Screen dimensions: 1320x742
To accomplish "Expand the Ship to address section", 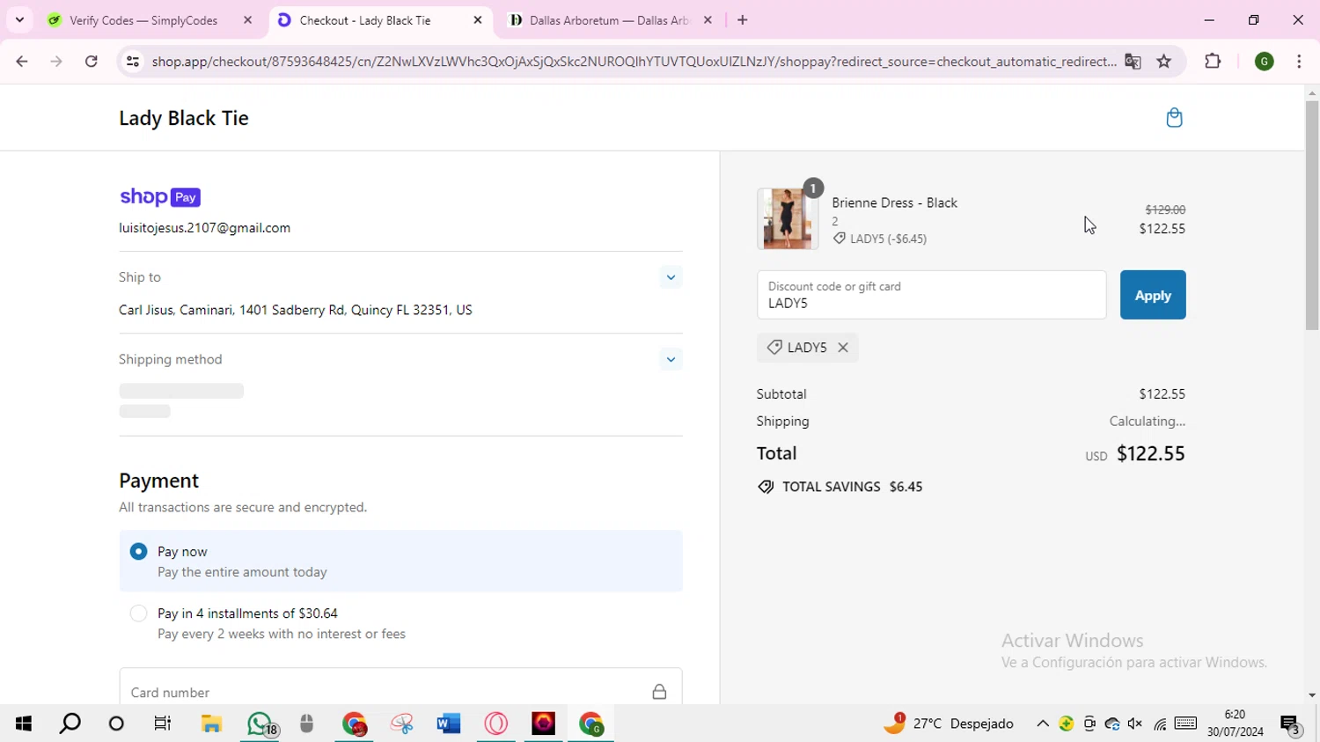I will 671,277.
